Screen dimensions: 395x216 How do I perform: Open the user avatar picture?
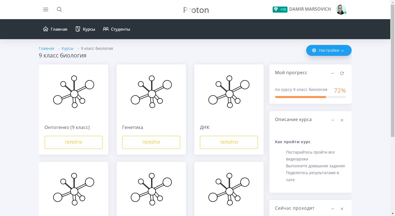coord(341,10)
